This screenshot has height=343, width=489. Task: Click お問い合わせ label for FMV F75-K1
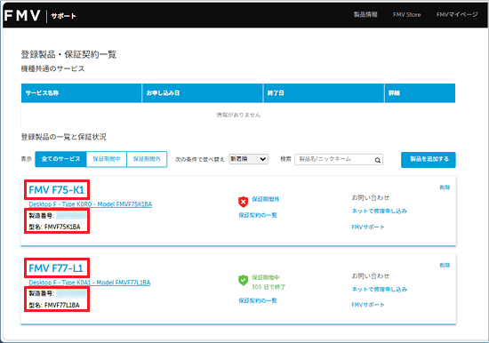371,197
